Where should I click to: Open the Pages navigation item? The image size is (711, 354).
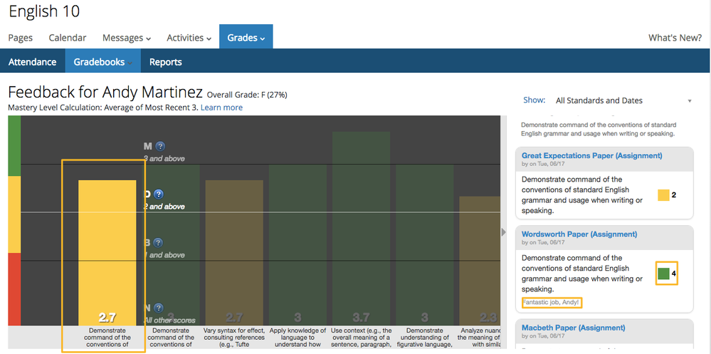21,38
